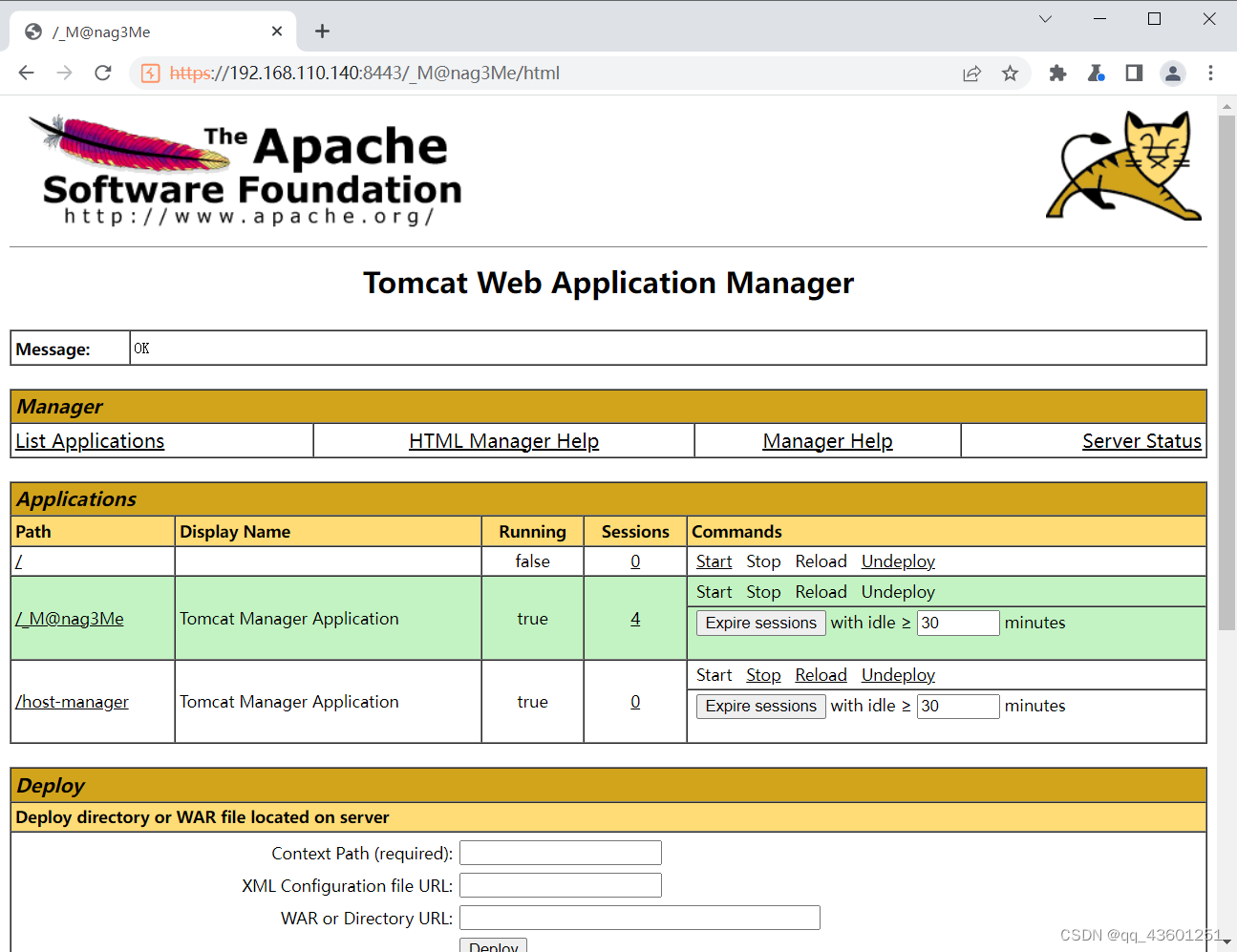Click the page vertical scrollbar
The image size is (1237, 952).
click(x=1227, y=372)
